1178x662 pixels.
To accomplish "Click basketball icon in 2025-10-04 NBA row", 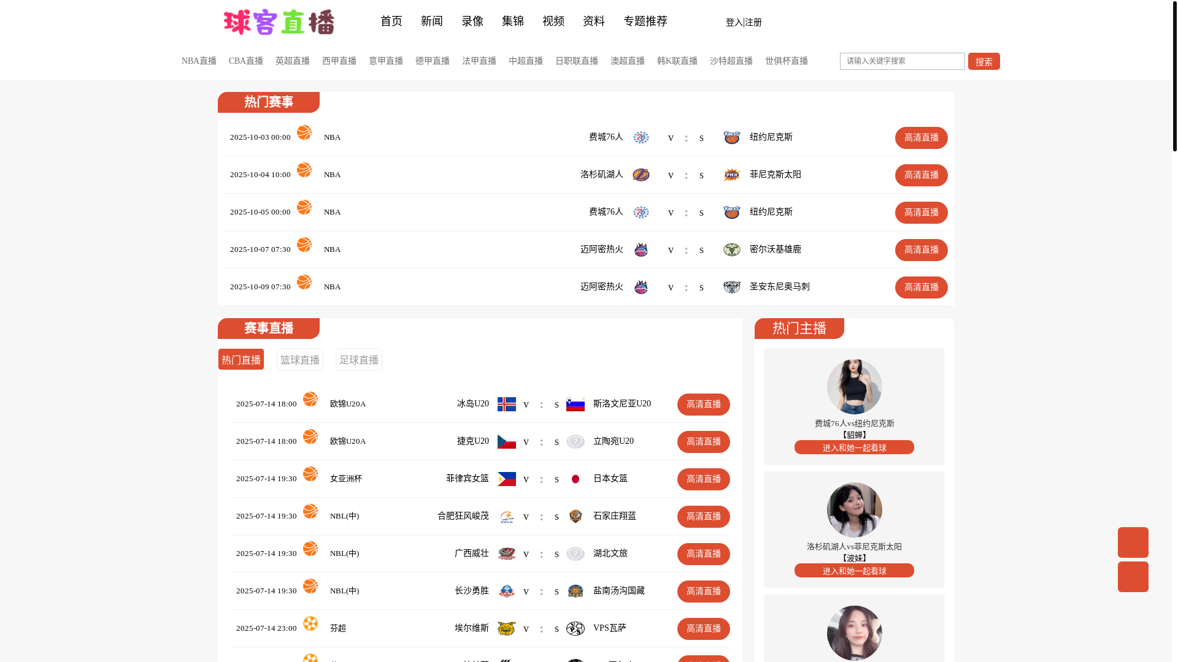I will [304, 170].
